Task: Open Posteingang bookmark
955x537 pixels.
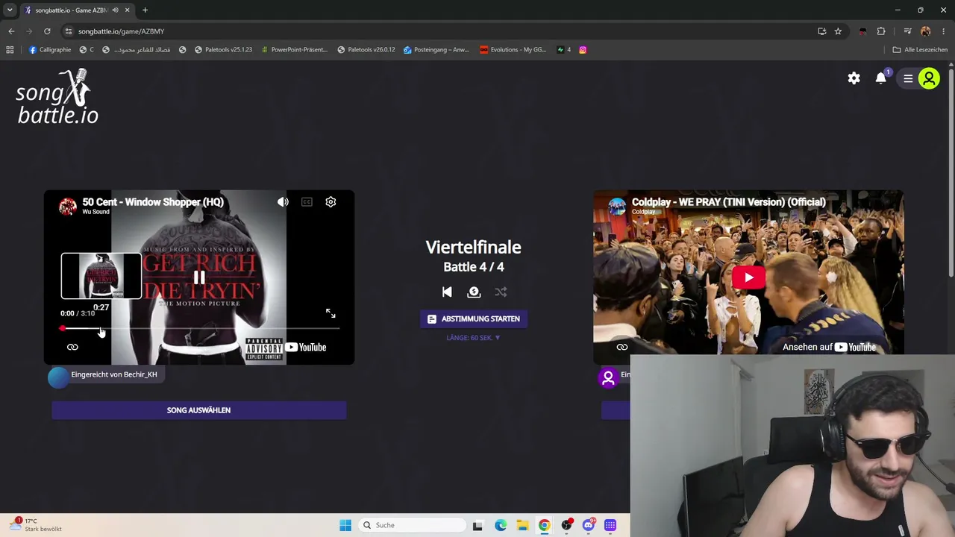Action: click(x=436, y=50)
